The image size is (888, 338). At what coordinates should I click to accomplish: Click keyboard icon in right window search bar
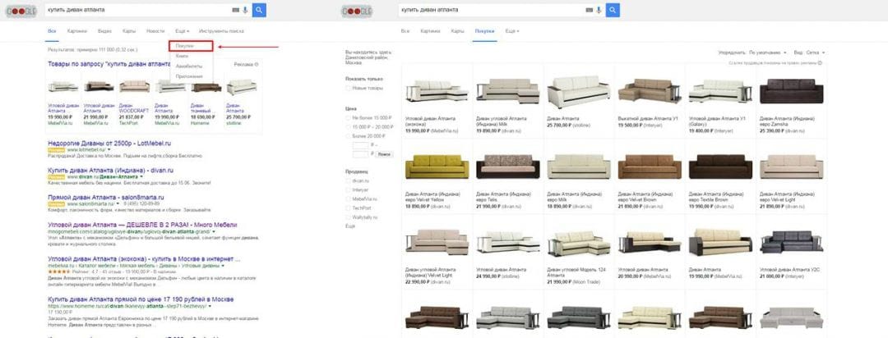coord(589,10)
